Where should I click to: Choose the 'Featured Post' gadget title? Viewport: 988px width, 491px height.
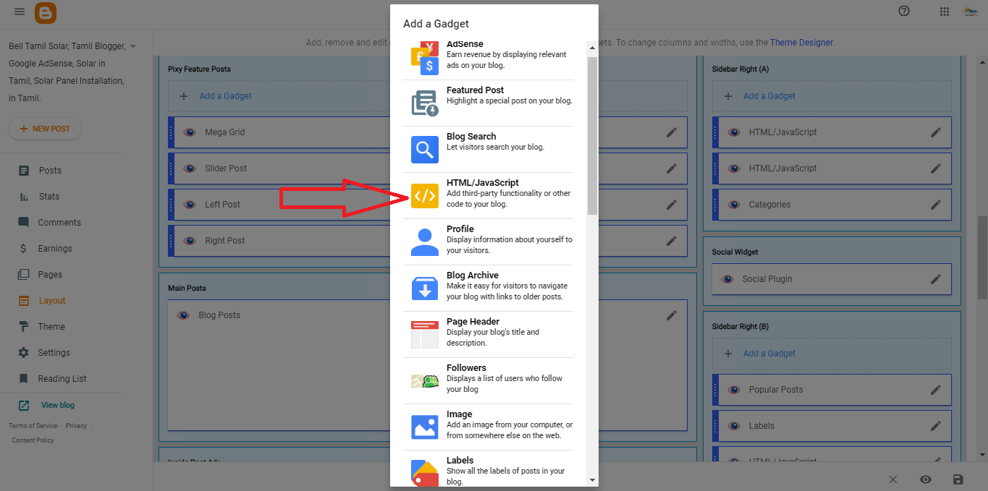(x=475, y=90)
